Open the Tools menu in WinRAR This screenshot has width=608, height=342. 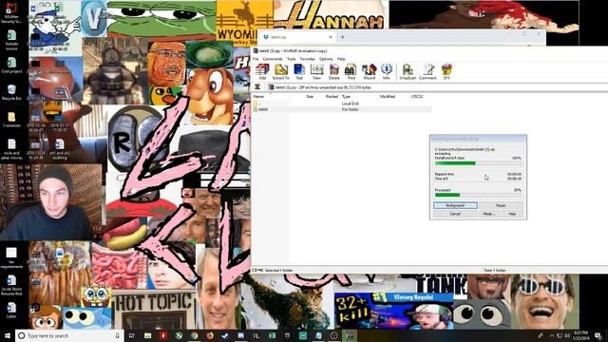(292, 59)
